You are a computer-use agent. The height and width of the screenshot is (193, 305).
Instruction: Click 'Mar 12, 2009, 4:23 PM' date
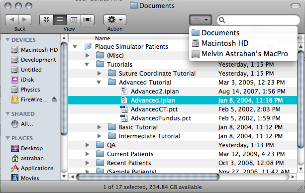[x=251, y=154]
